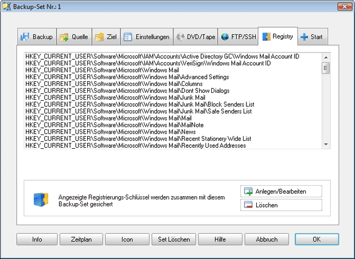
Task: Click the red minus icon on Löschen
Action: 248,205
